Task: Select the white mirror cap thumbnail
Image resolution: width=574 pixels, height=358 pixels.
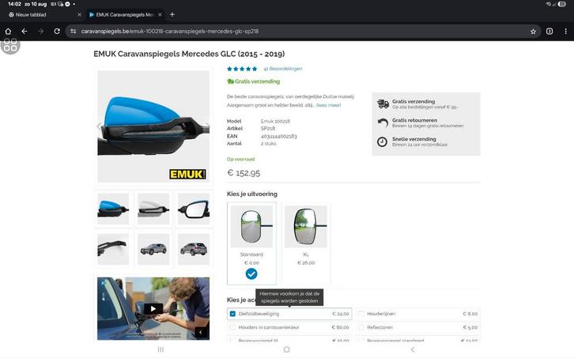Action: [x=153, y=209]
